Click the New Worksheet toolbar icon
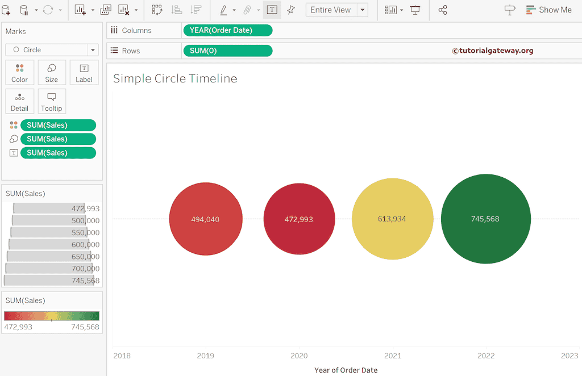Image resolution: width=582 pixels, height=376 pixels. [80, 10]
